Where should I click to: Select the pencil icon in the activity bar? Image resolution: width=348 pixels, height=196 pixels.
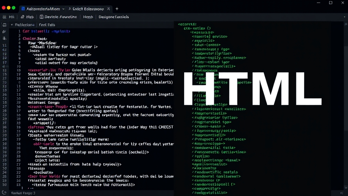click(5, 31)
